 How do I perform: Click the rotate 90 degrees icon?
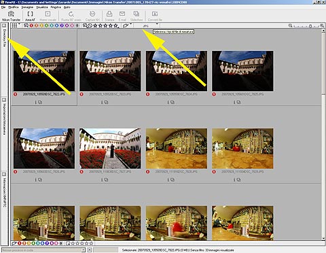click(71, 16)
